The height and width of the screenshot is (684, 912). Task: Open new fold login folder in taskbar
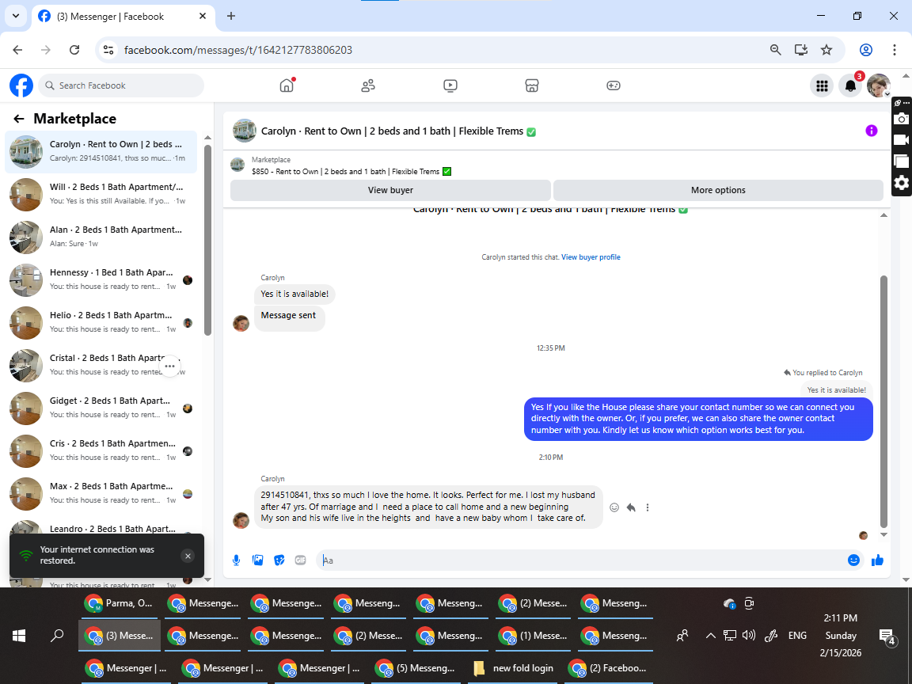click(514, 668)
